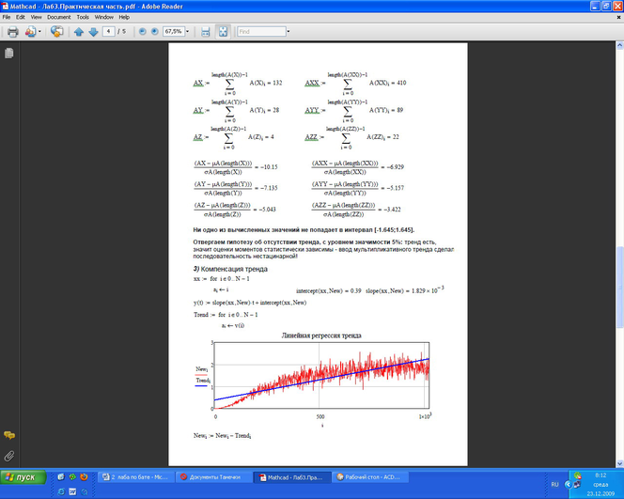Click the 'Trend' legend label in chart
Viewport: 624px width, 499px height.
pyautogui.click(x=203, y=381)
